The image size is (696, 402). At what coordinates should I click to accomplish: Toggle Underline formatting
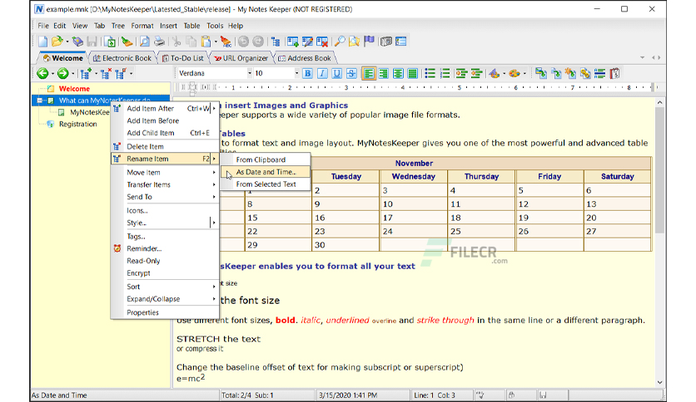(x=337, y=73)
